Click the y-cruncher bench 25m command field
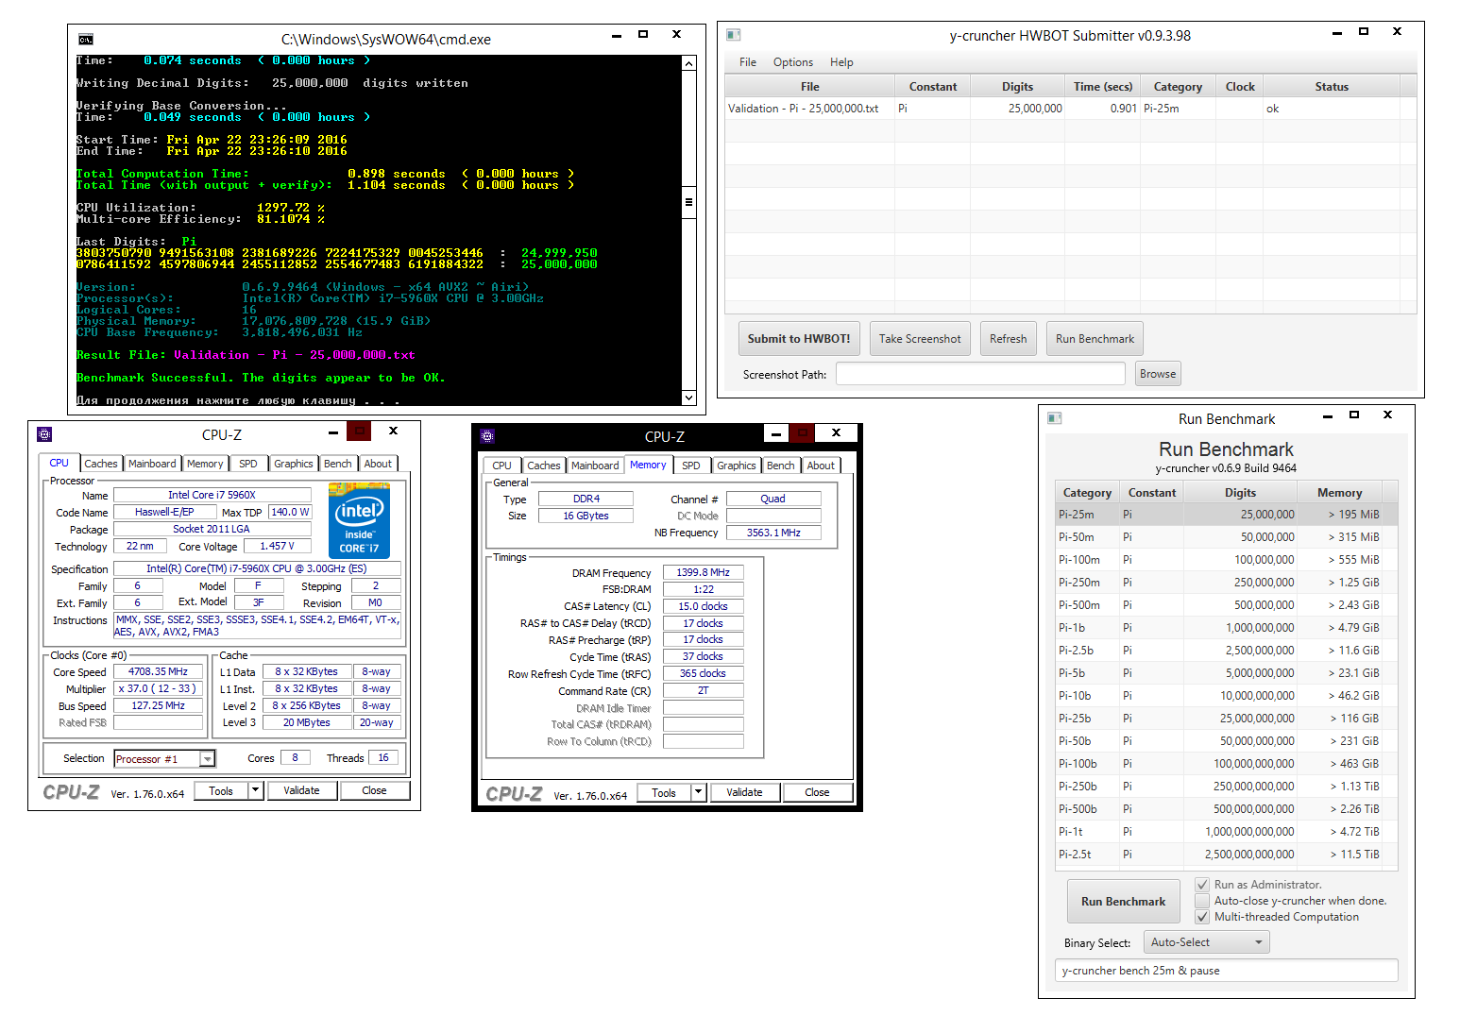This screenshot has width=1460, height=1016. (x=1226, y=971)
